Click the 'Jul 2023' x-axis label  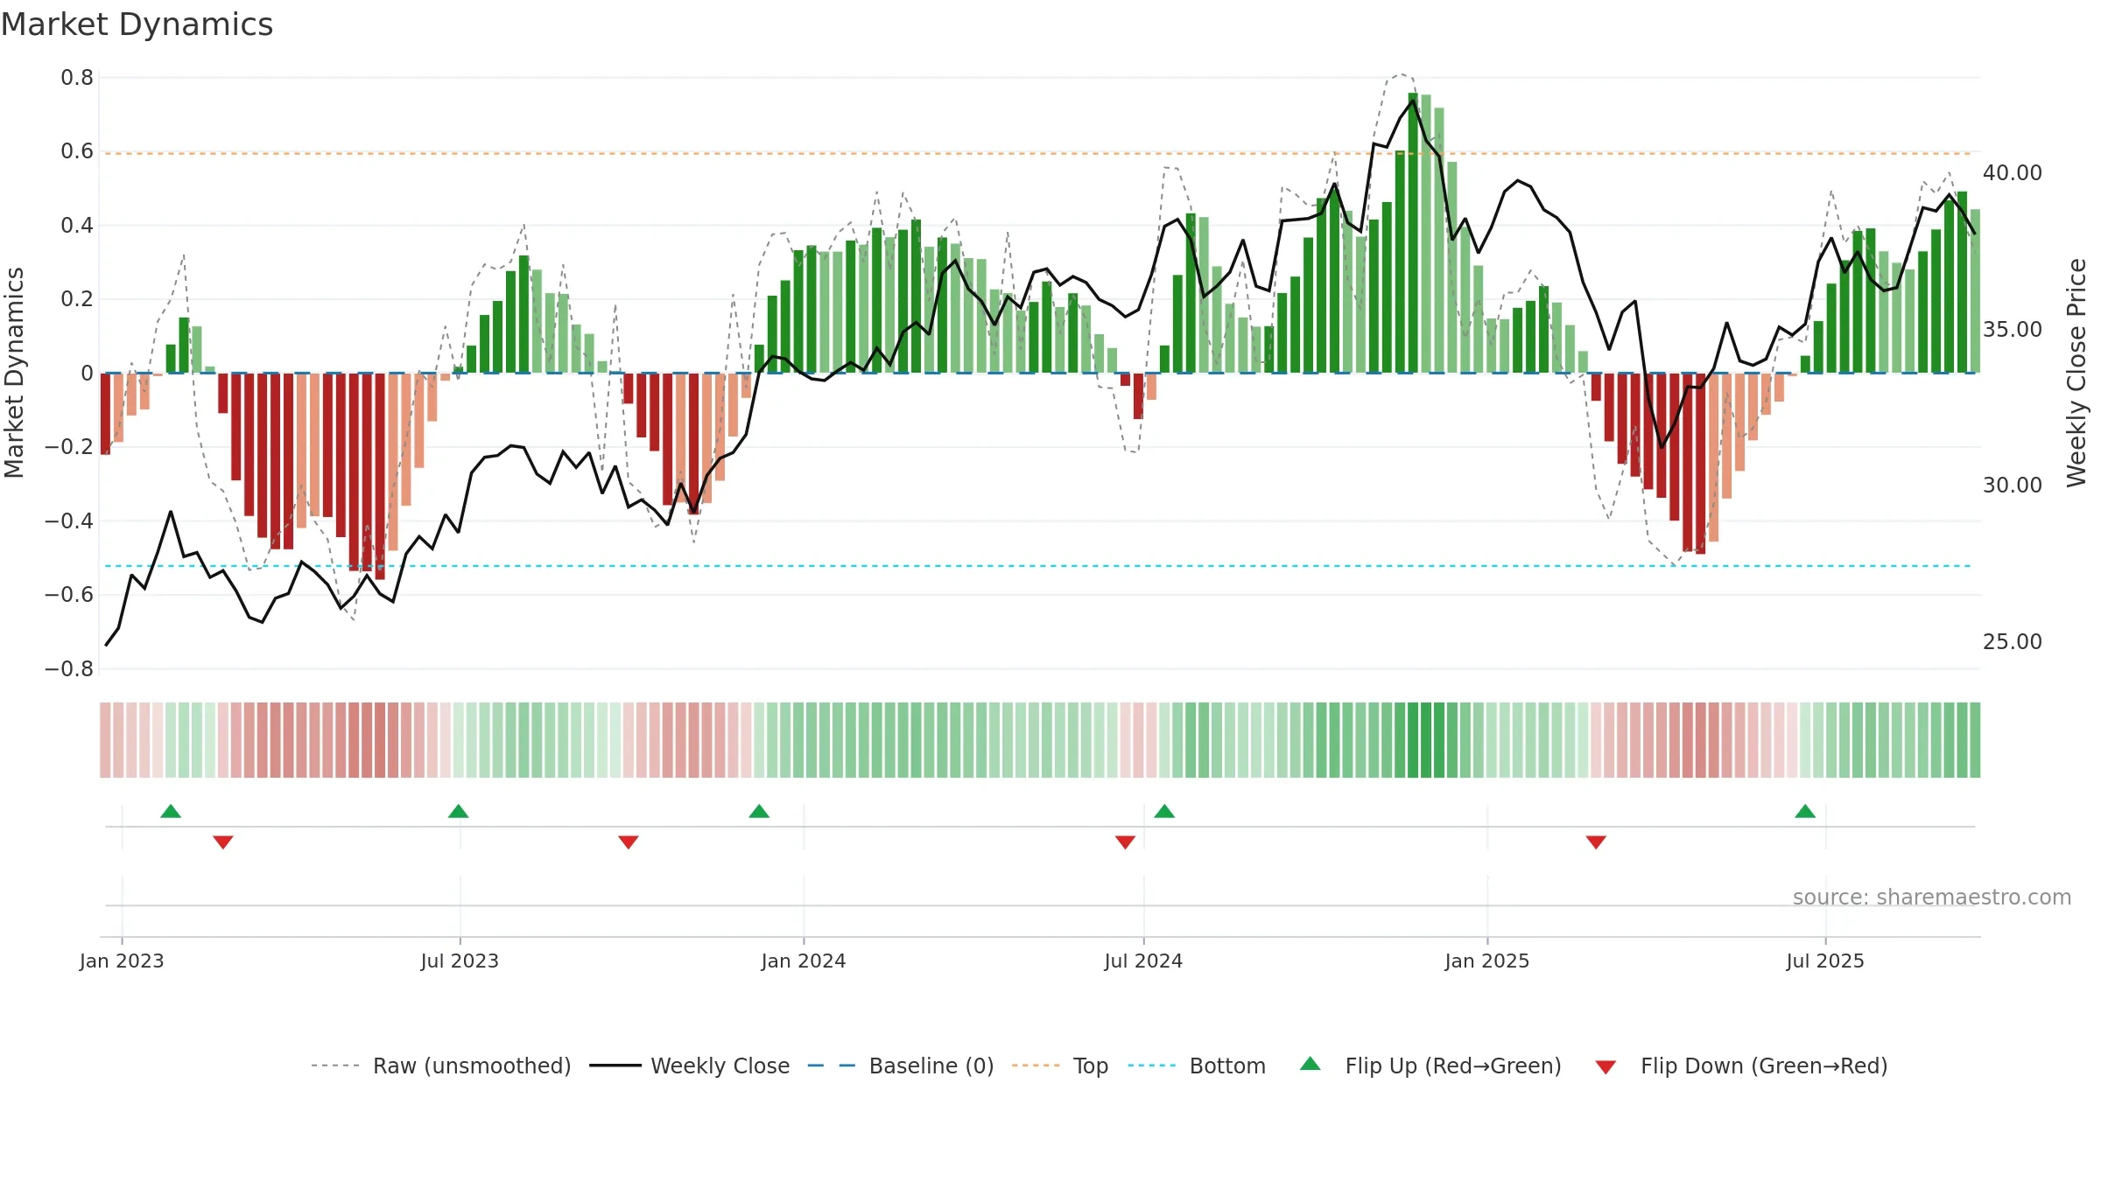(x=460, y=961)
